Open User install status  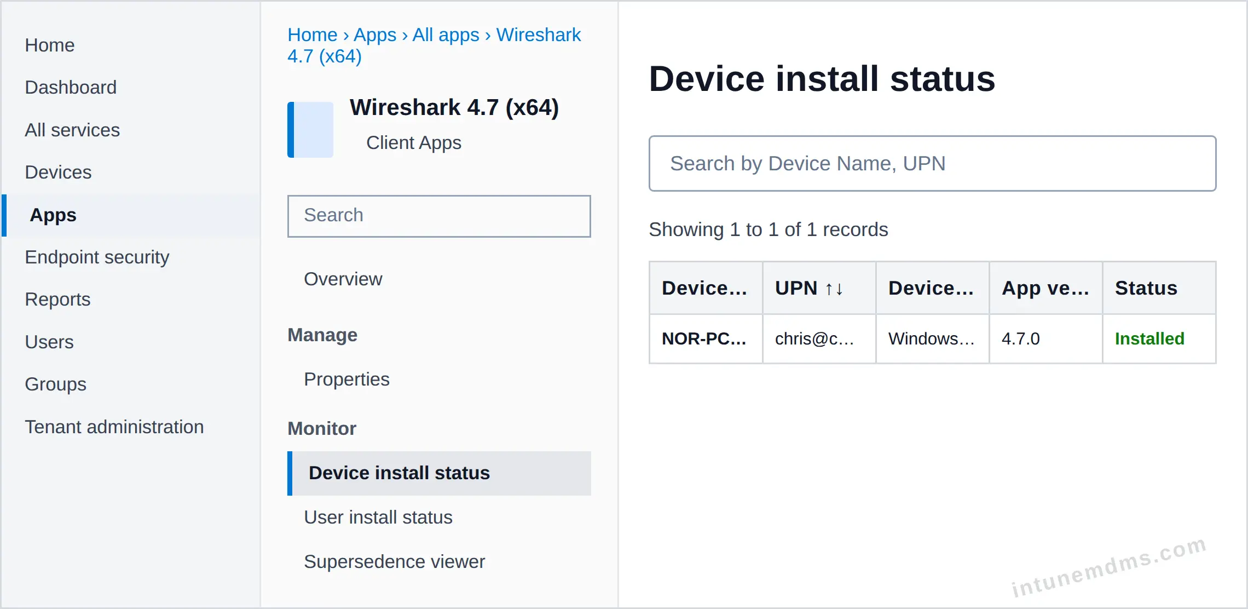378,517
